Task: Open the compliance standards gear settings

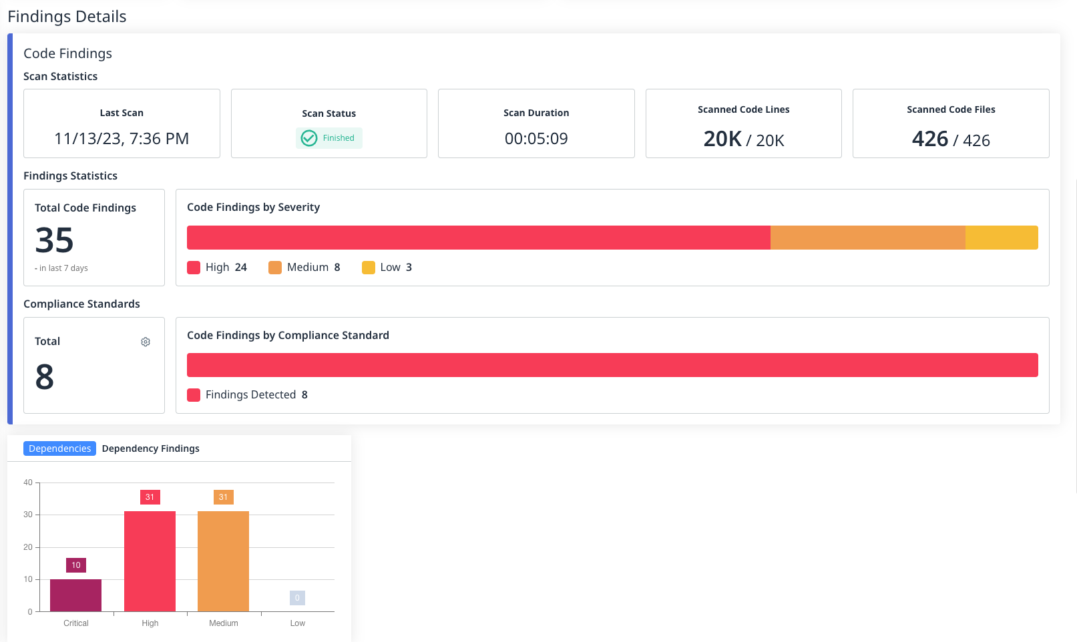Action: coord(146,342)
